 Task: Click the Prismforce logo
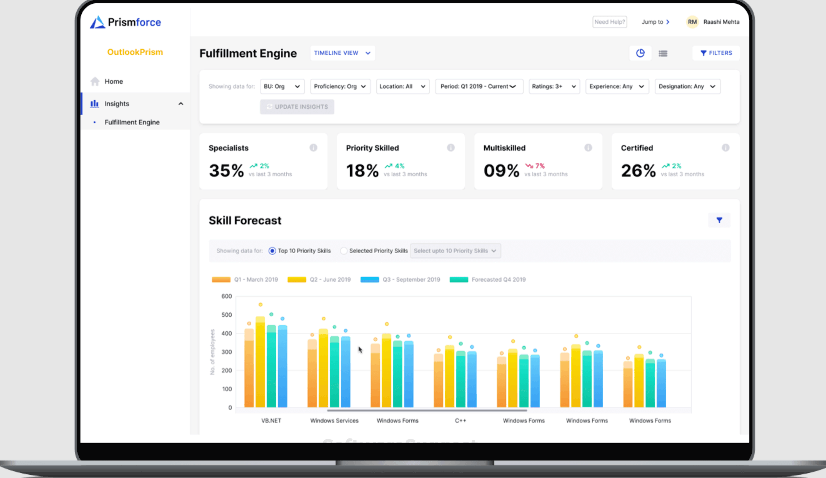[125, 22]
